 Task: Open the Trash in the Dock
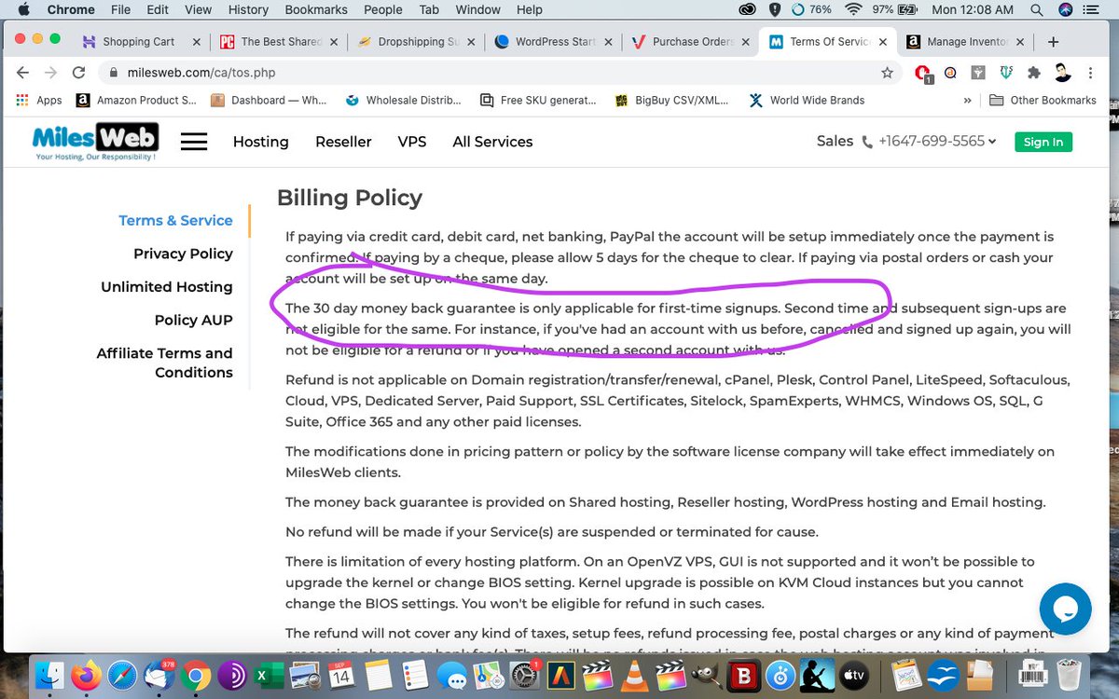click(1069, 674)
